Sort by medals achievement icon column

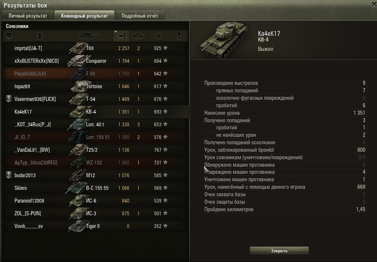(179, 36)
